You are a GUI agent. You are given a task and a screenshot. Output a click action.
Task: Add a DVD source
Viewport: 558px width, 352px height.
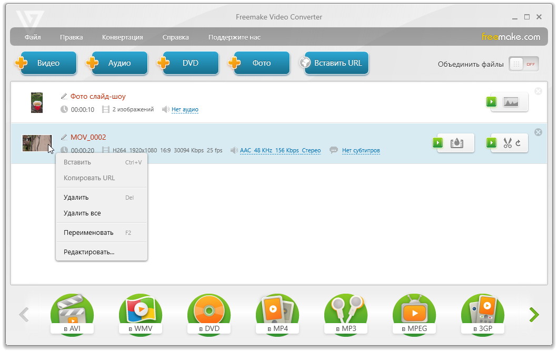[188, 63]
